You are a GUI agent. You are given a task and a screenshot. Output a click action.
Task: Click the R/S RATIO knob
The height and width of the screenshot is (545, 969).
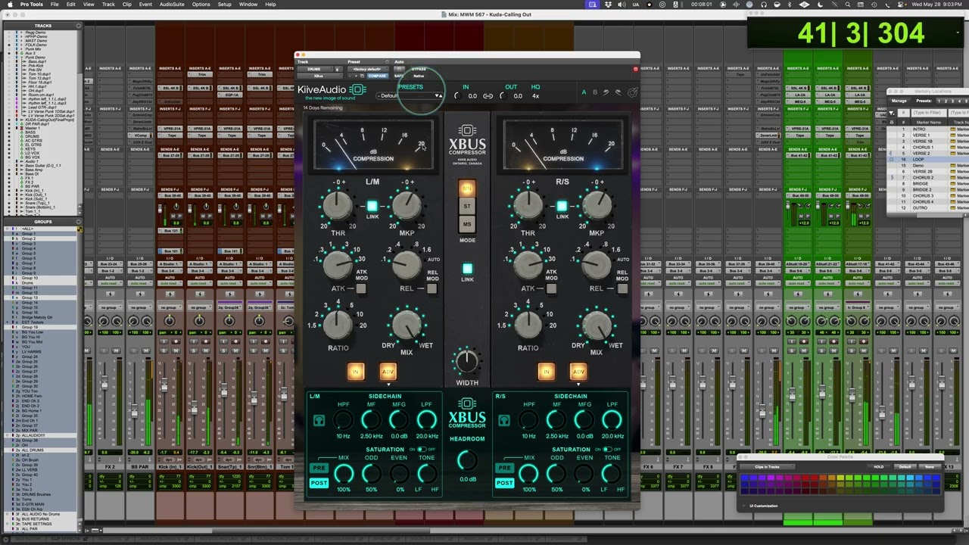[528, 324]
